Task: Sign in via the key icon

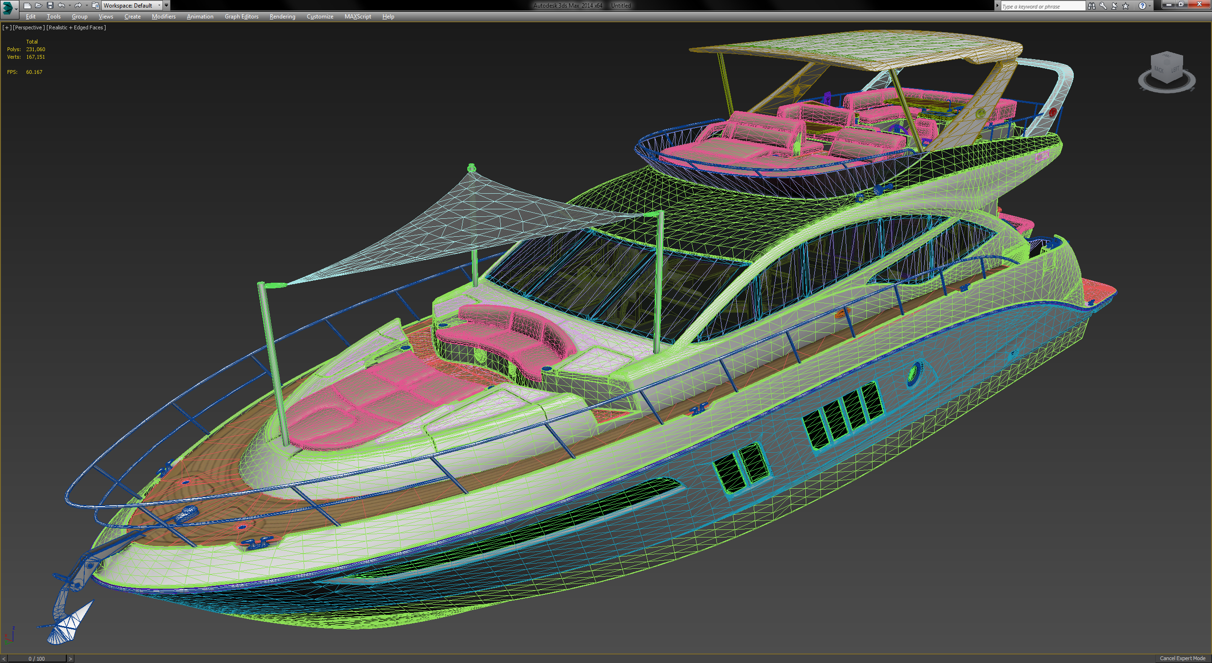Action: point(1103,6)
